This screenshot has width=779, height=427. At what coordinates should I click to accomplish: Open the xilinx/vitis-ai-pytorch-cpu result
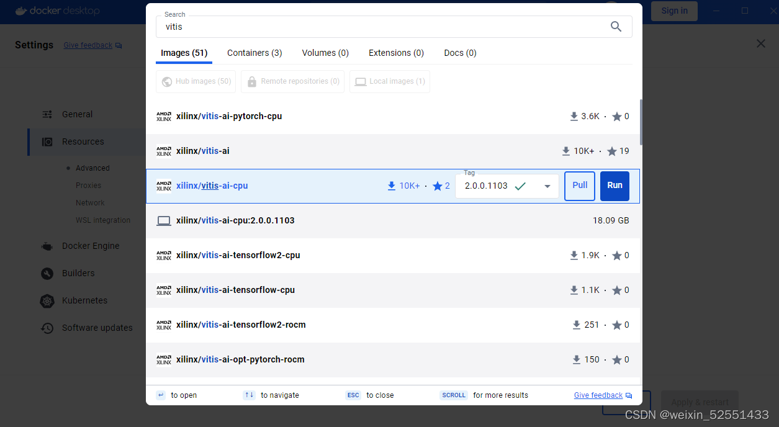[393, 116]
